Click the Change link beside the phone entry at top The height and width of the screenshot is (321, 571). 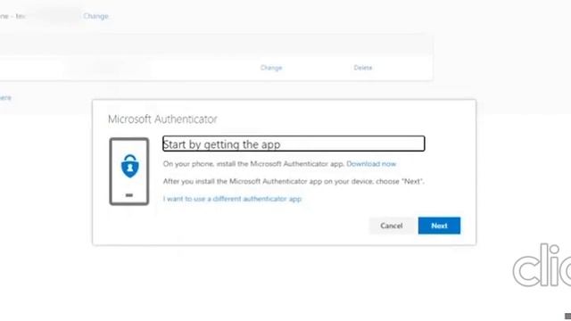coord(95,16)
